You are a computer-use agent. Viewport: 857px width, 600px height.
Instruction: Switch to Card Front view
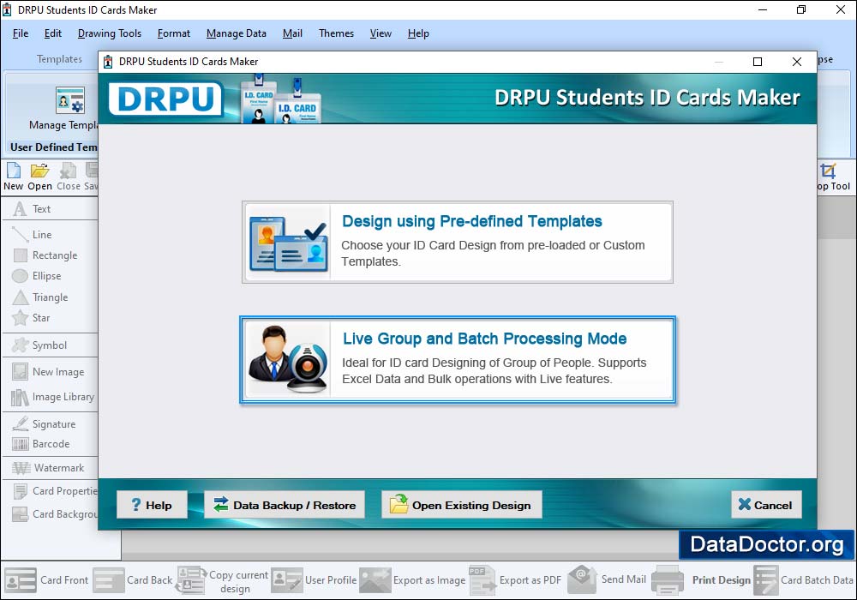coord(46,580)
